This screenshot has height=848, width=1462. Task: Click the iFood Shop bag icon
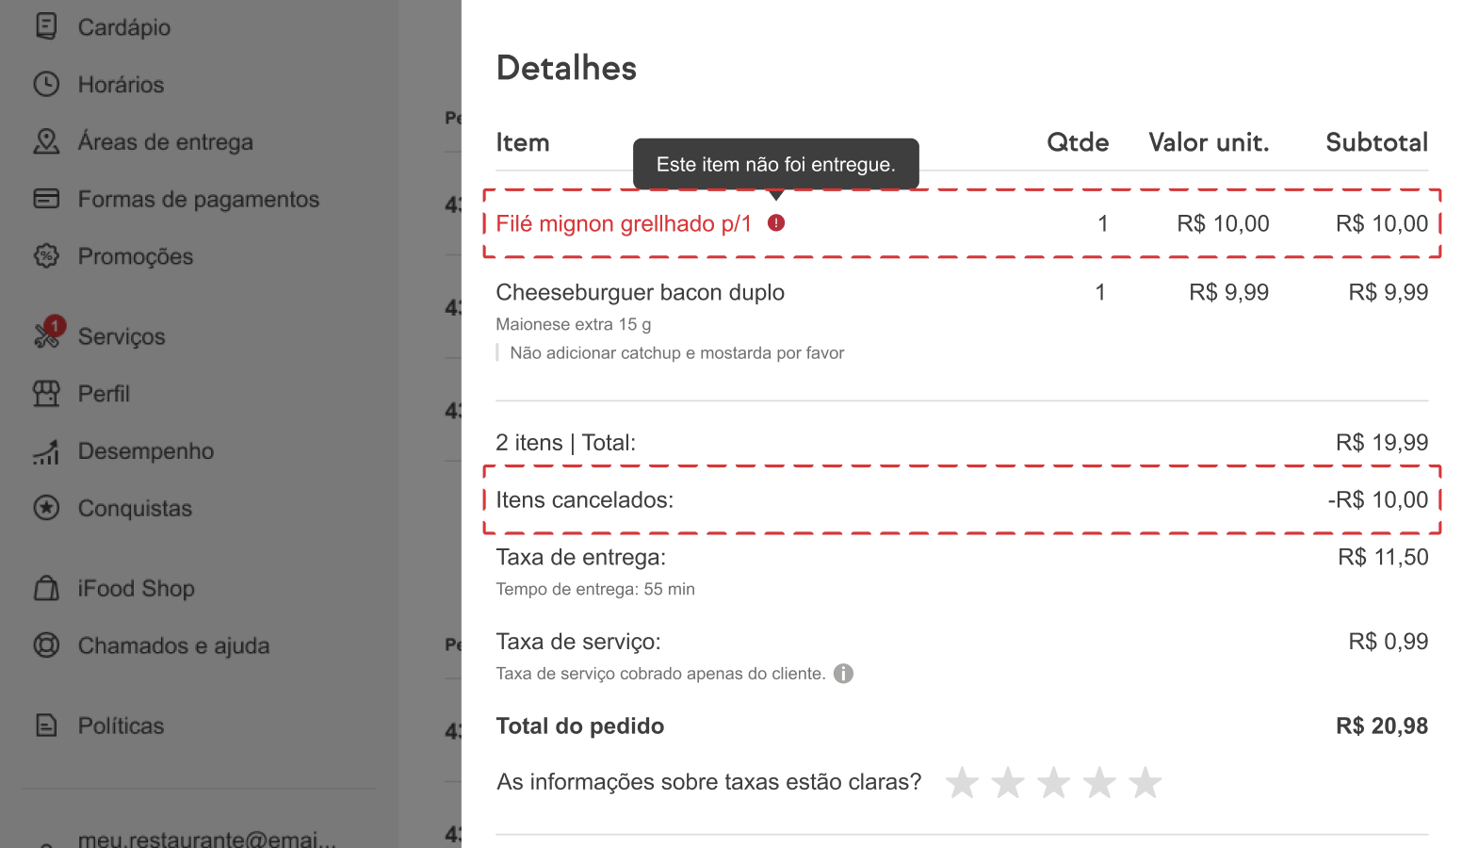[x=46, y=588]
